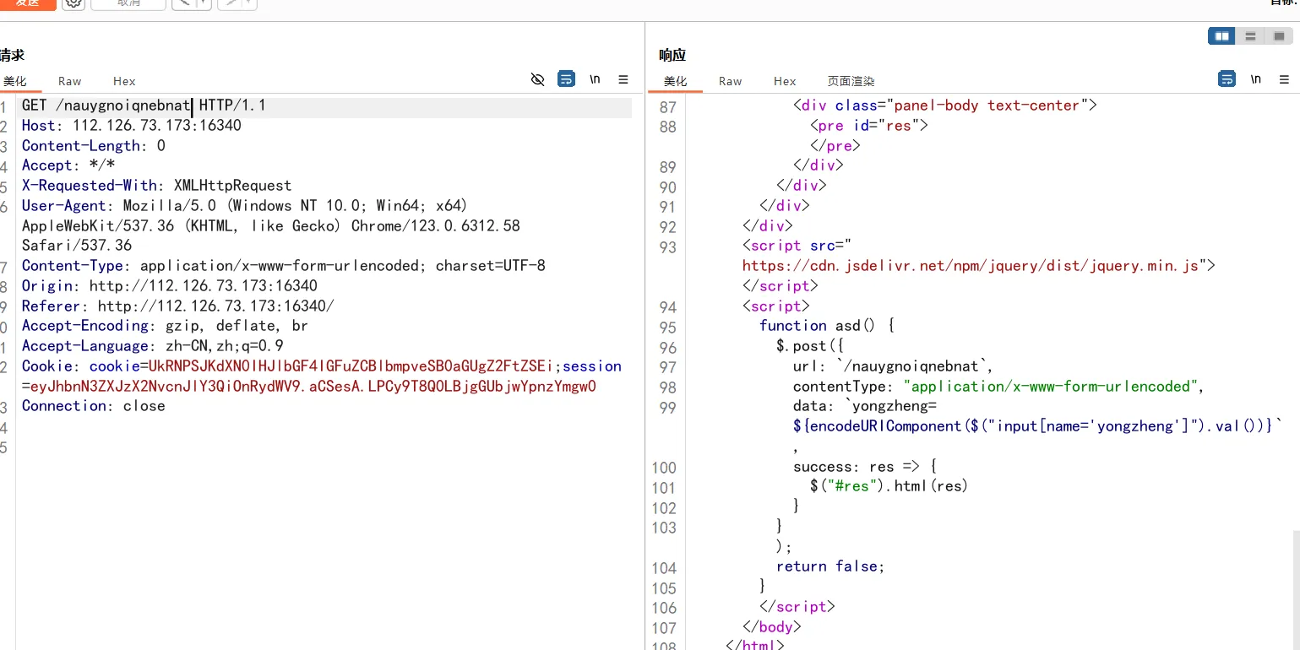The width and height of the screenshot is (1300, 650).
Task: Click the pre id="res" tag in response
Action: pyautogui.click(x=869, y=126)
